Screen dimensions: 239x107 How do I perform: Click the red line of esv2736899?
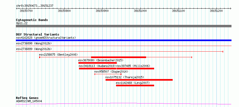pyautogui.click(x=119, y=52)
